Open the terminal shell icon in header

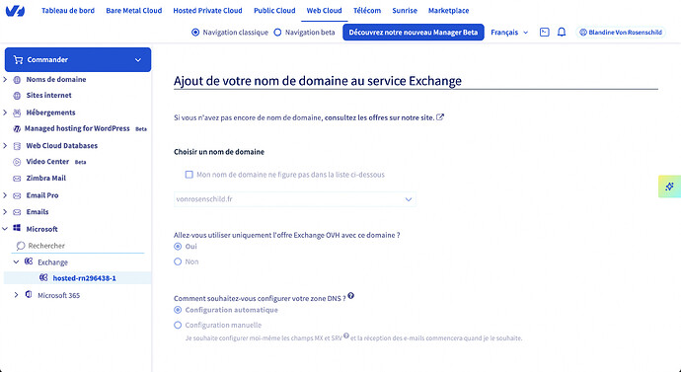pyautogui.click(x=544, y=33)
